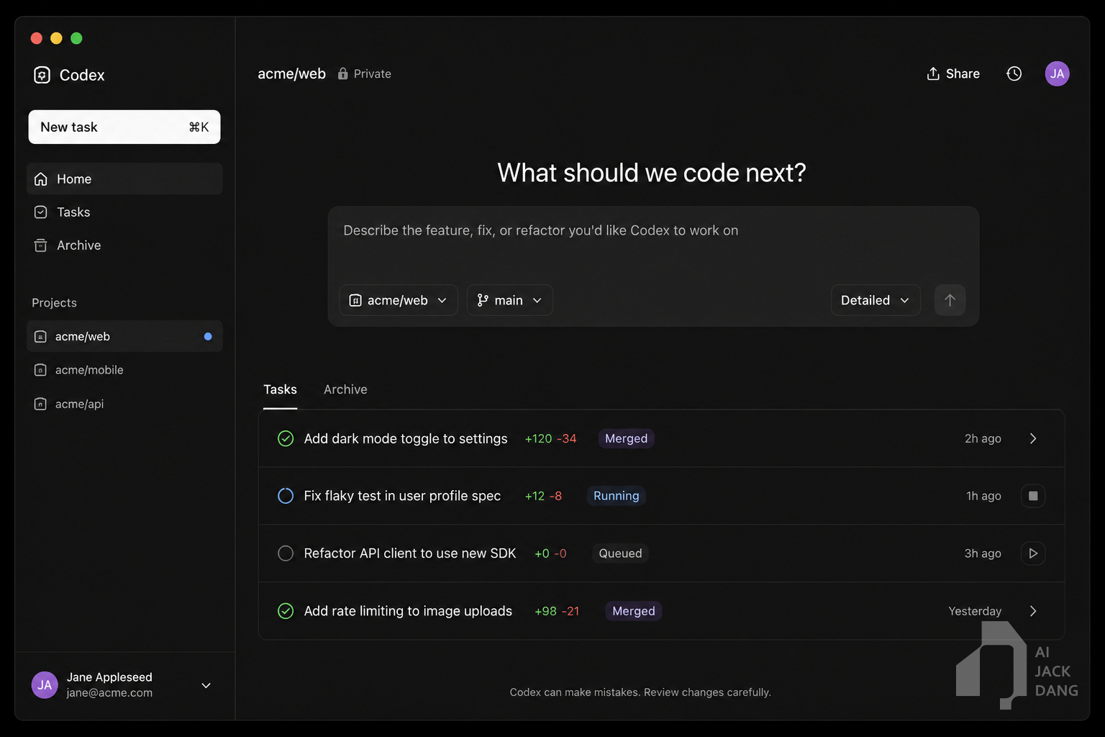The width and height of the screenshot is (1105, 737).
Task: Open 'Refactor API client to use new SDK'
Action: [410, 553]
